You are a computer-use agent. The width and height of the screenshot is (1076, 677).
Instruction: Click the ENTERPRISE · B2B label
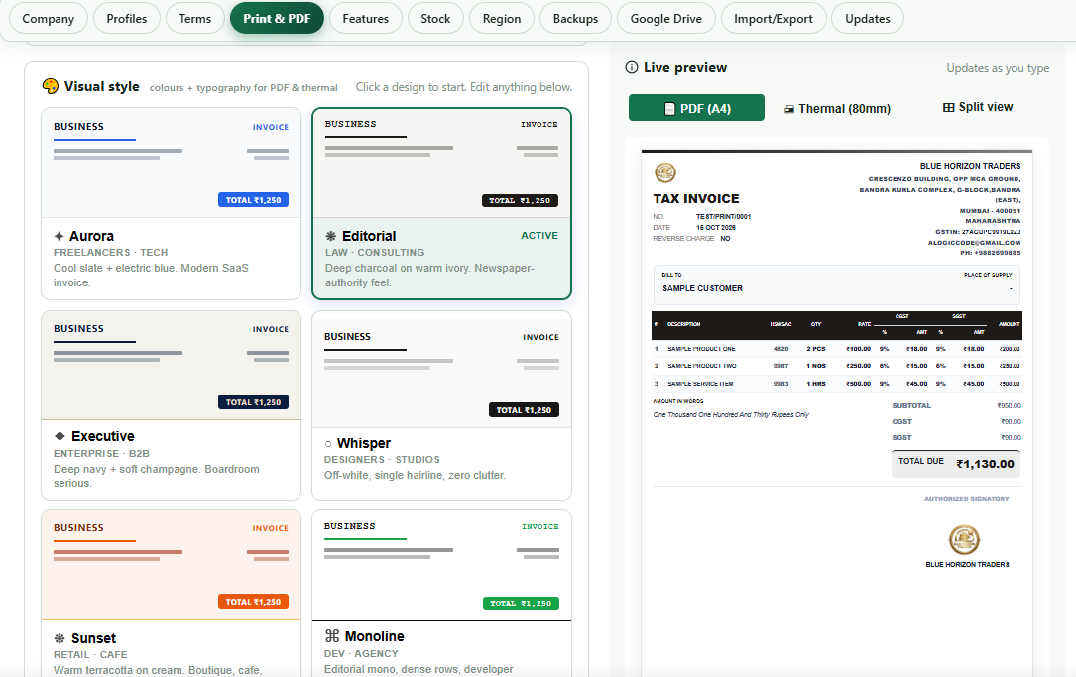pyautogui.click(x=101, y=453)
